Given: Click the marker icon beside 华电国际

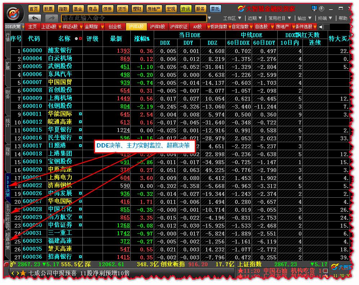Looking at the screenshot, I should [80, 201].
